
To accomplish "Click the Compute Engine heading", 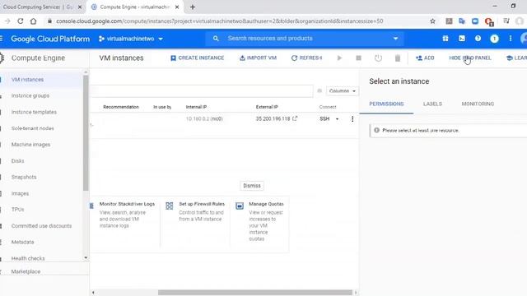I will [38, 58].
